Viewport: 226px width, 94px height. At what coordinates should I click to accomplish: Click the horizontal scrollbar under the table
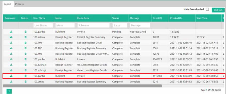[x=82, y=86]
